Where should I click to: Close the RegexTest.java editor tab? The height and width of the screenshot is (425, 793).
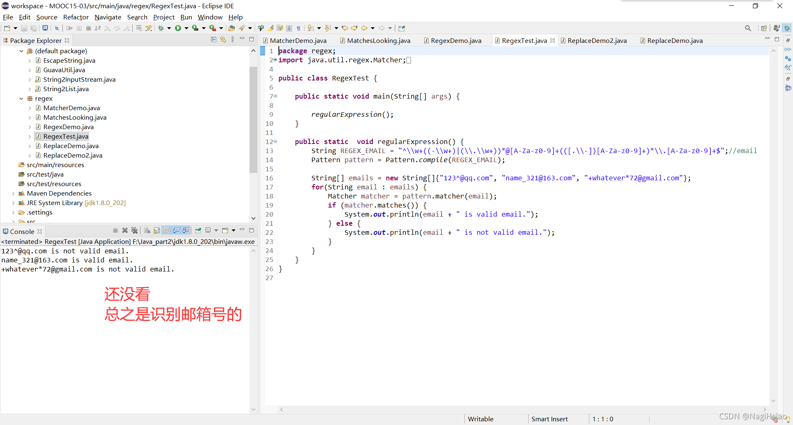pos(553,40)
